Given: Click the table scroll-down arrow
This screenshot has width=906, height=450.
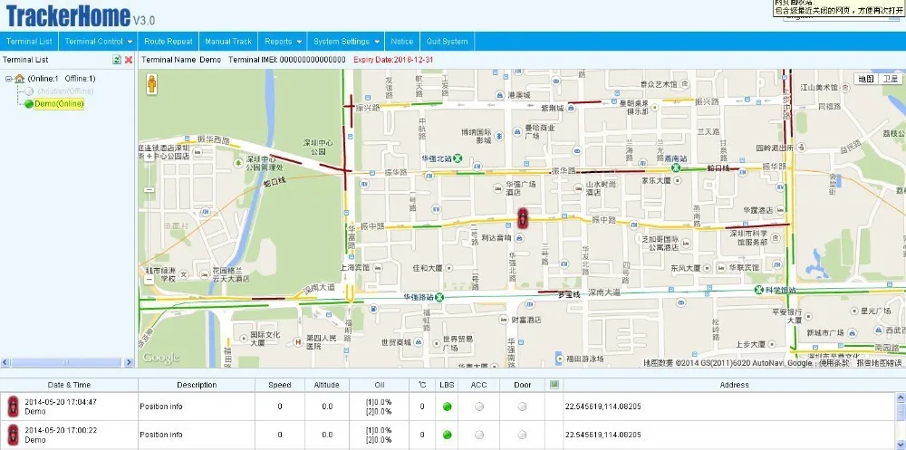Looking at the screenshot, I should click(901, 445).
